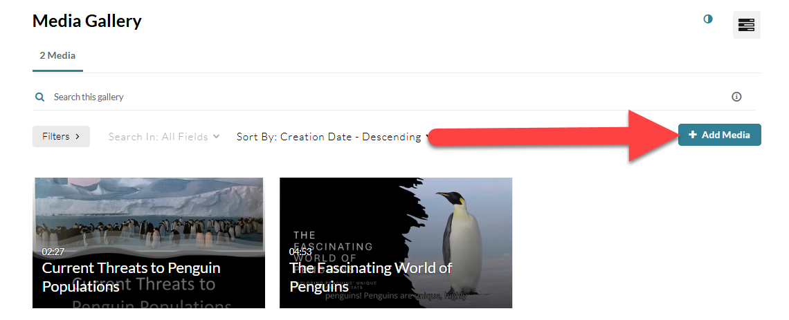
Task: Expand the Filters panel
Action: click(x=61, y=137)
